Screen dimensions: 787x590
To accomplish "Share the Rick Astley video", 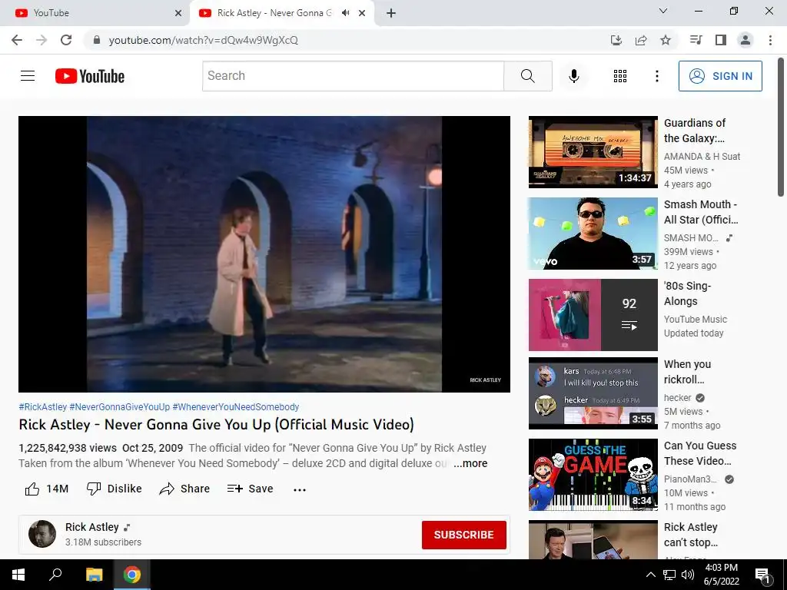I will (184, 489).
